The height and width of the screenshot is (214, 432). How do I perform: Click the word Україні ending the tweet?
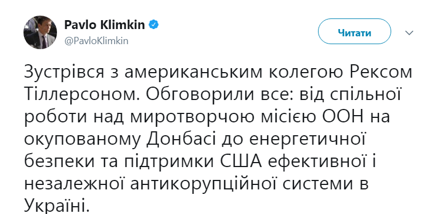tap(57, 206)
